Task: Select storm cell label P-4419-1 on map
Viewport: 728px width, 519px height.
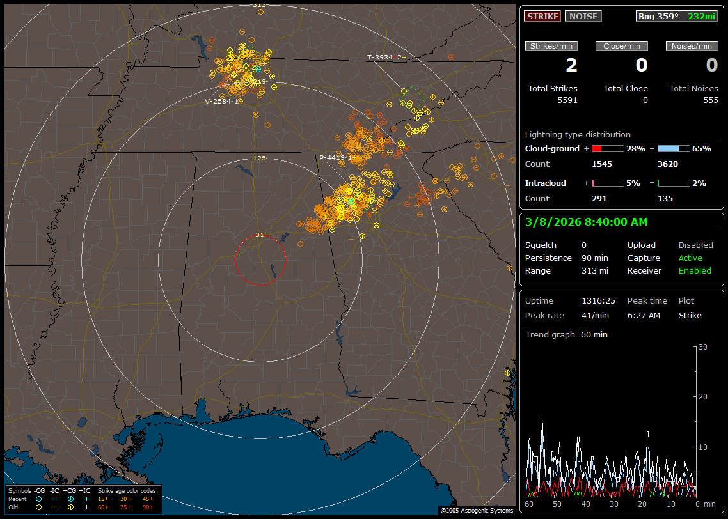Action: 336,157
